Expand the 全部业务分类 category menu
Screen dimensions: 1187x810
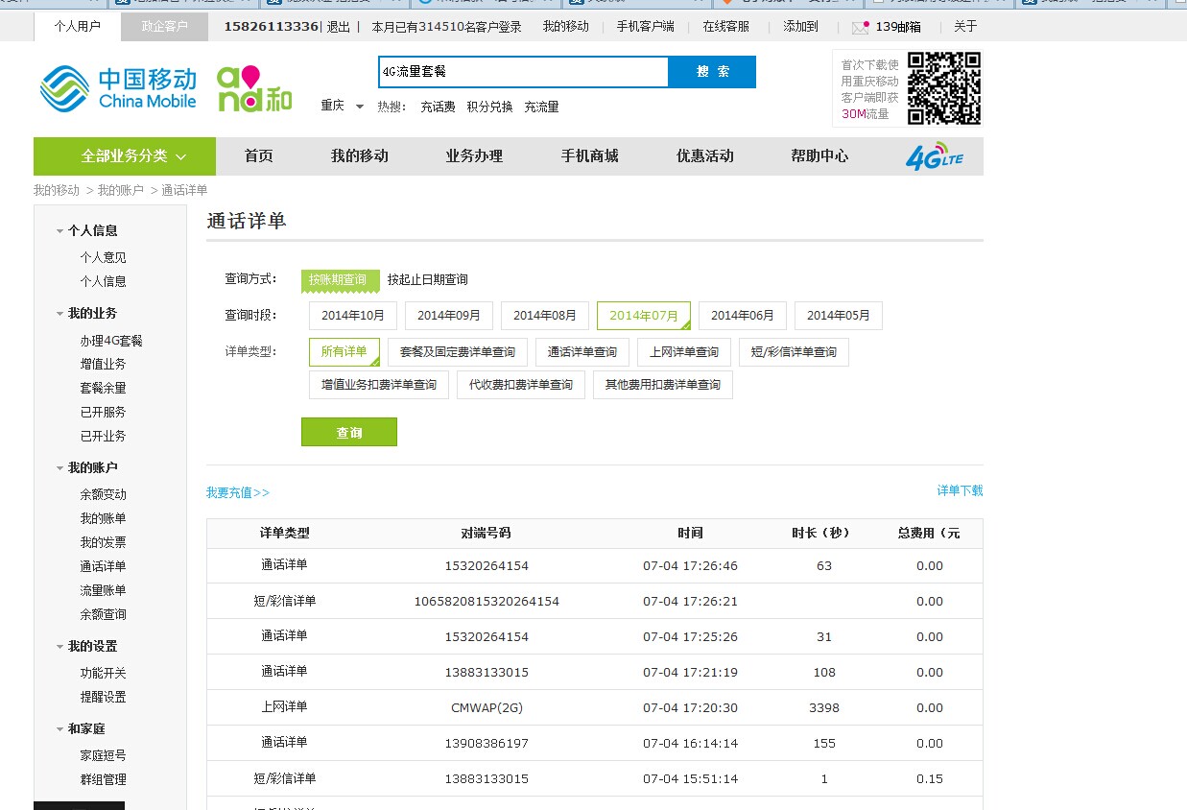pos(133,156)
